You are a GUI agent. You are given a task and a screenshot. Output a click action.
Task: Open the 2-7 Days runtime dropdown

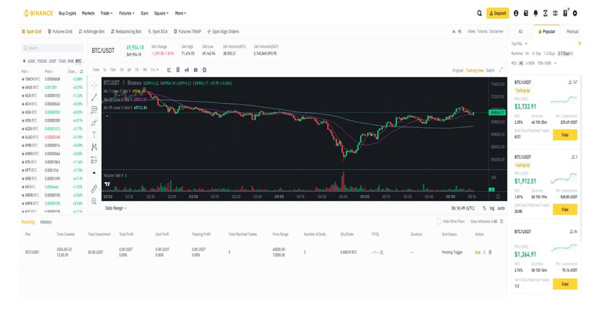pyautogui.click(x=565, y=54)
